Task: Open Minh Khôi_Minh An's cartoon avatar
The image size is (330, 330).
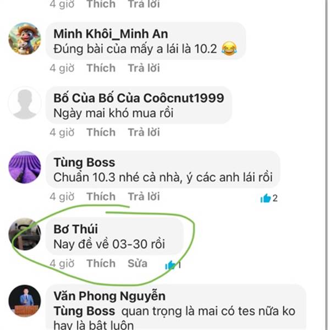Action: pyautogui.click(x=25, y=38)
